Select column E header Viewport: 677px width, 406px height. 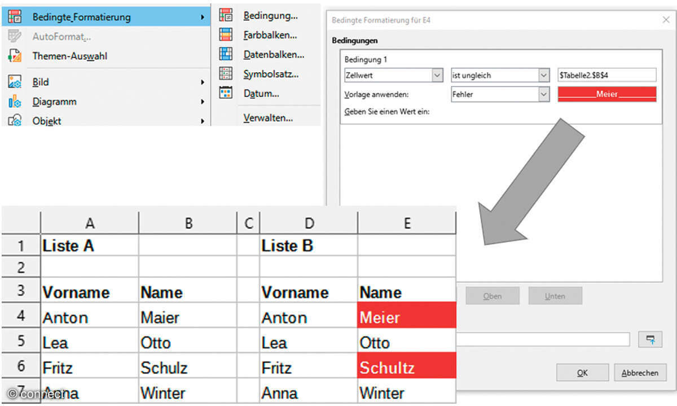point(407,223)
